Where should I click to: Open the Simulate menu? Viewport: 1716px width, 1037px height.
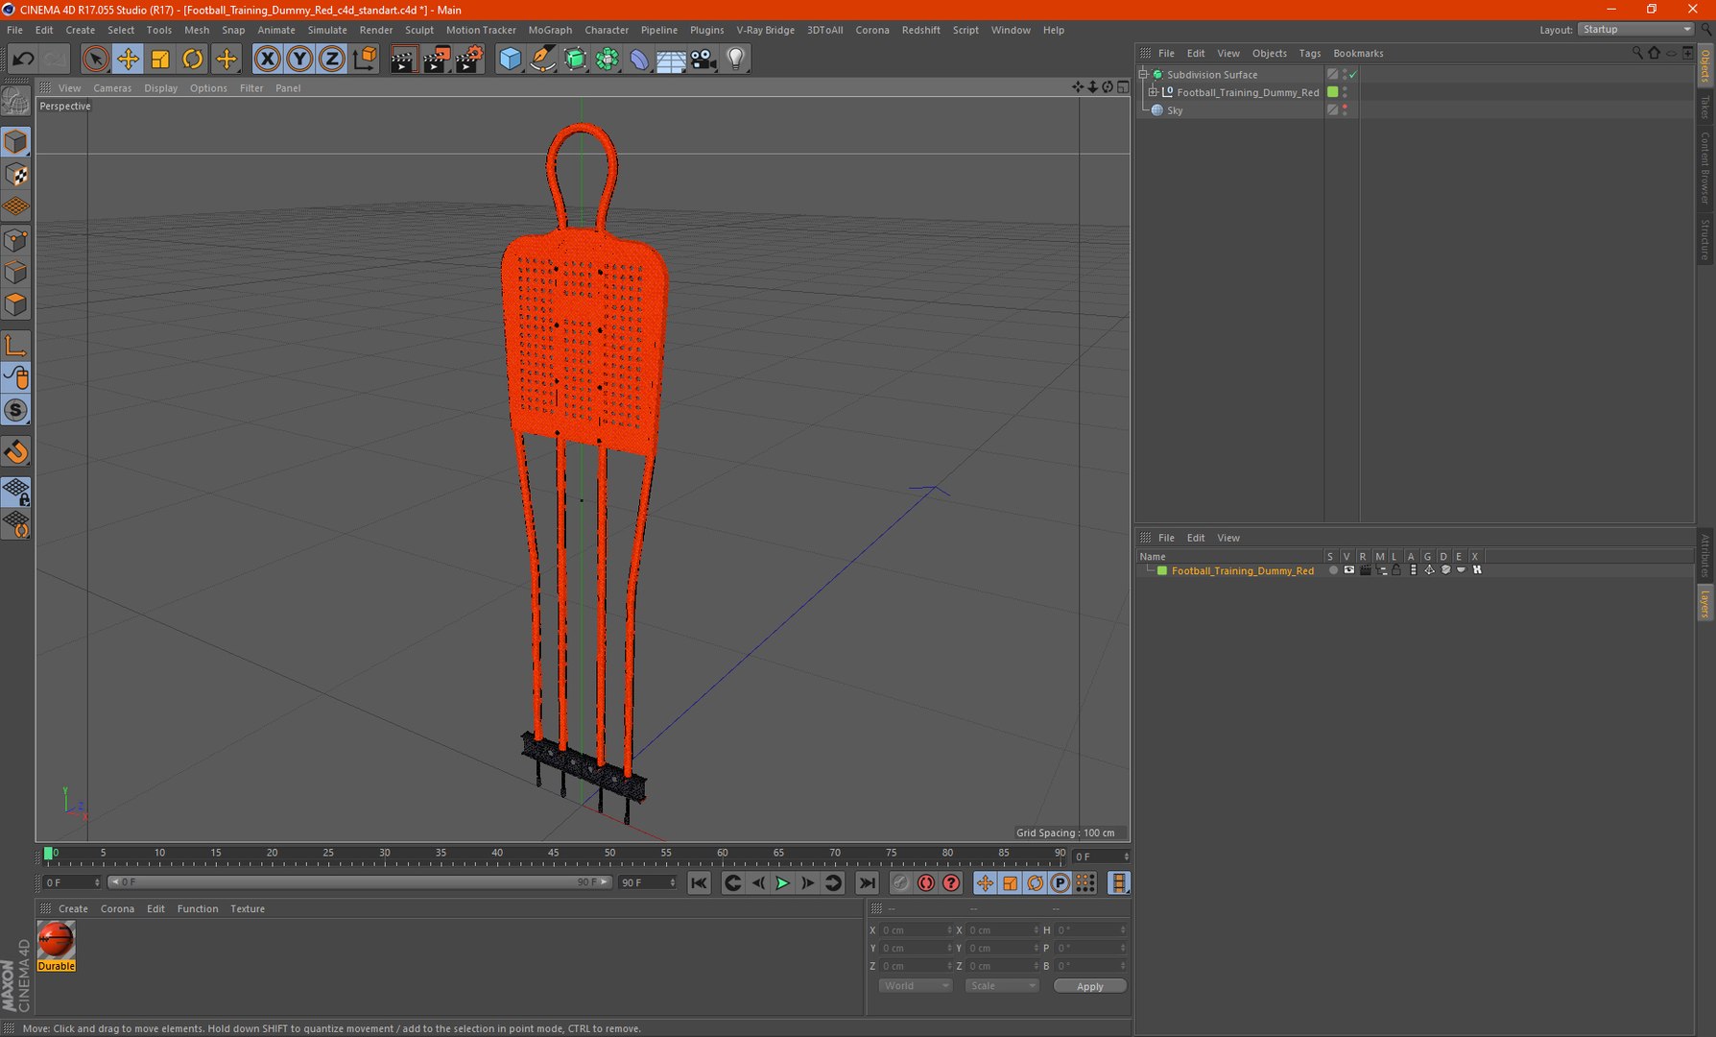coord(326,30)
